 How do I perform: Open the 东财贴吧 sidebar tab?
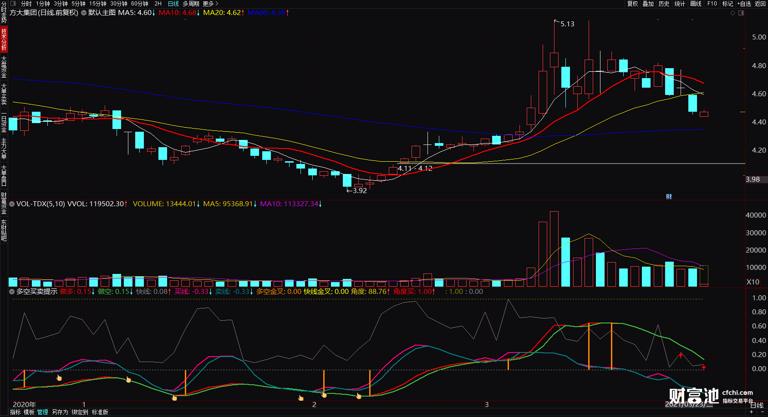coord(4,230)
